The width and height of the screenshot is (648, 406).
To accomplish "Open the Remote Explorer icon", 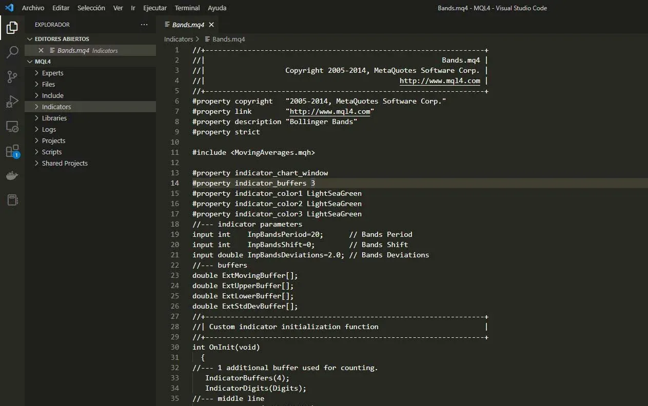I will 12,127.
